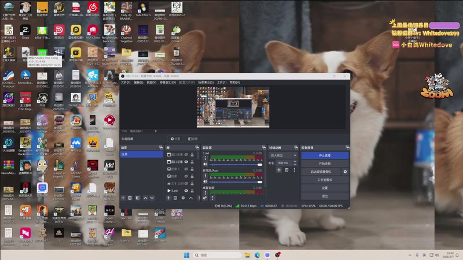Increase transition duration with stepper arrow
This screenshot has height=260, width=463.
(x=295, y=162)
